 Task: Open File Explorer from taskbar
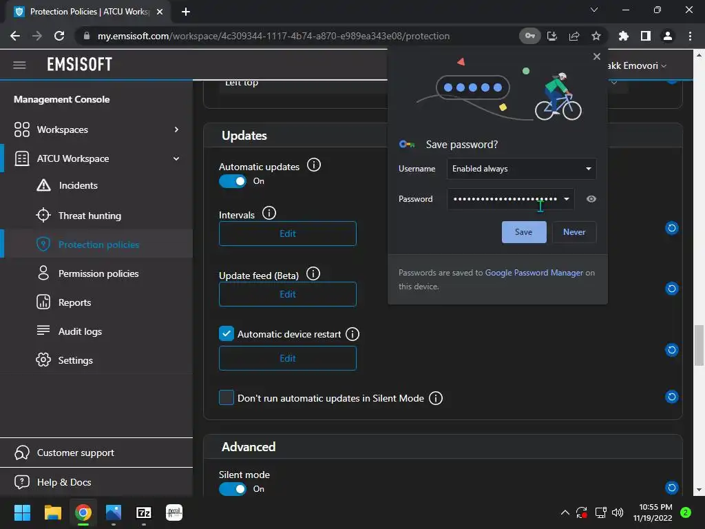52,512
